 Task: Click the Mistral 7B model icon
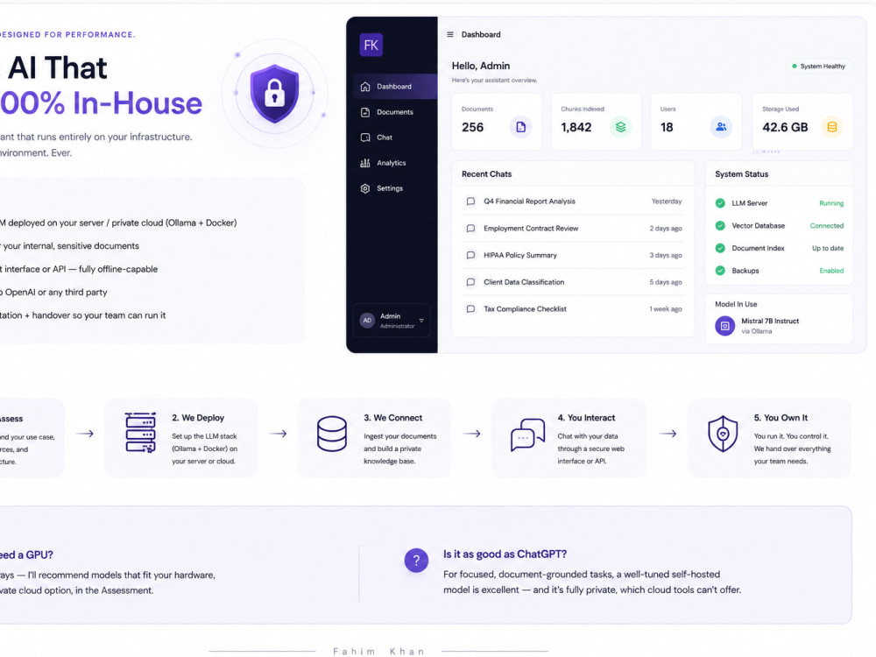click(x=725, y=326)
